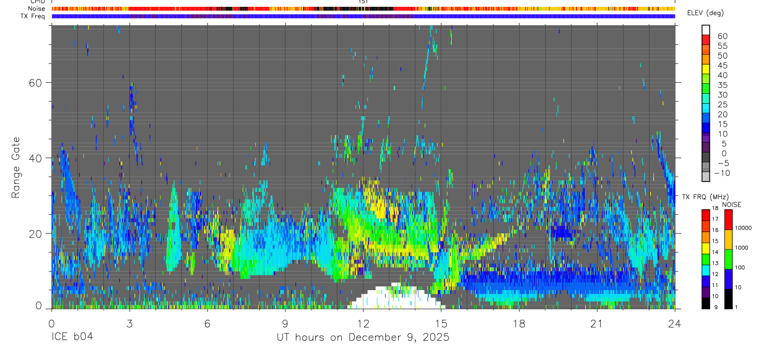The image size is (759, 350).
Task: Pick the red swatch of ELEV color bar
Action: coord(706,40)
